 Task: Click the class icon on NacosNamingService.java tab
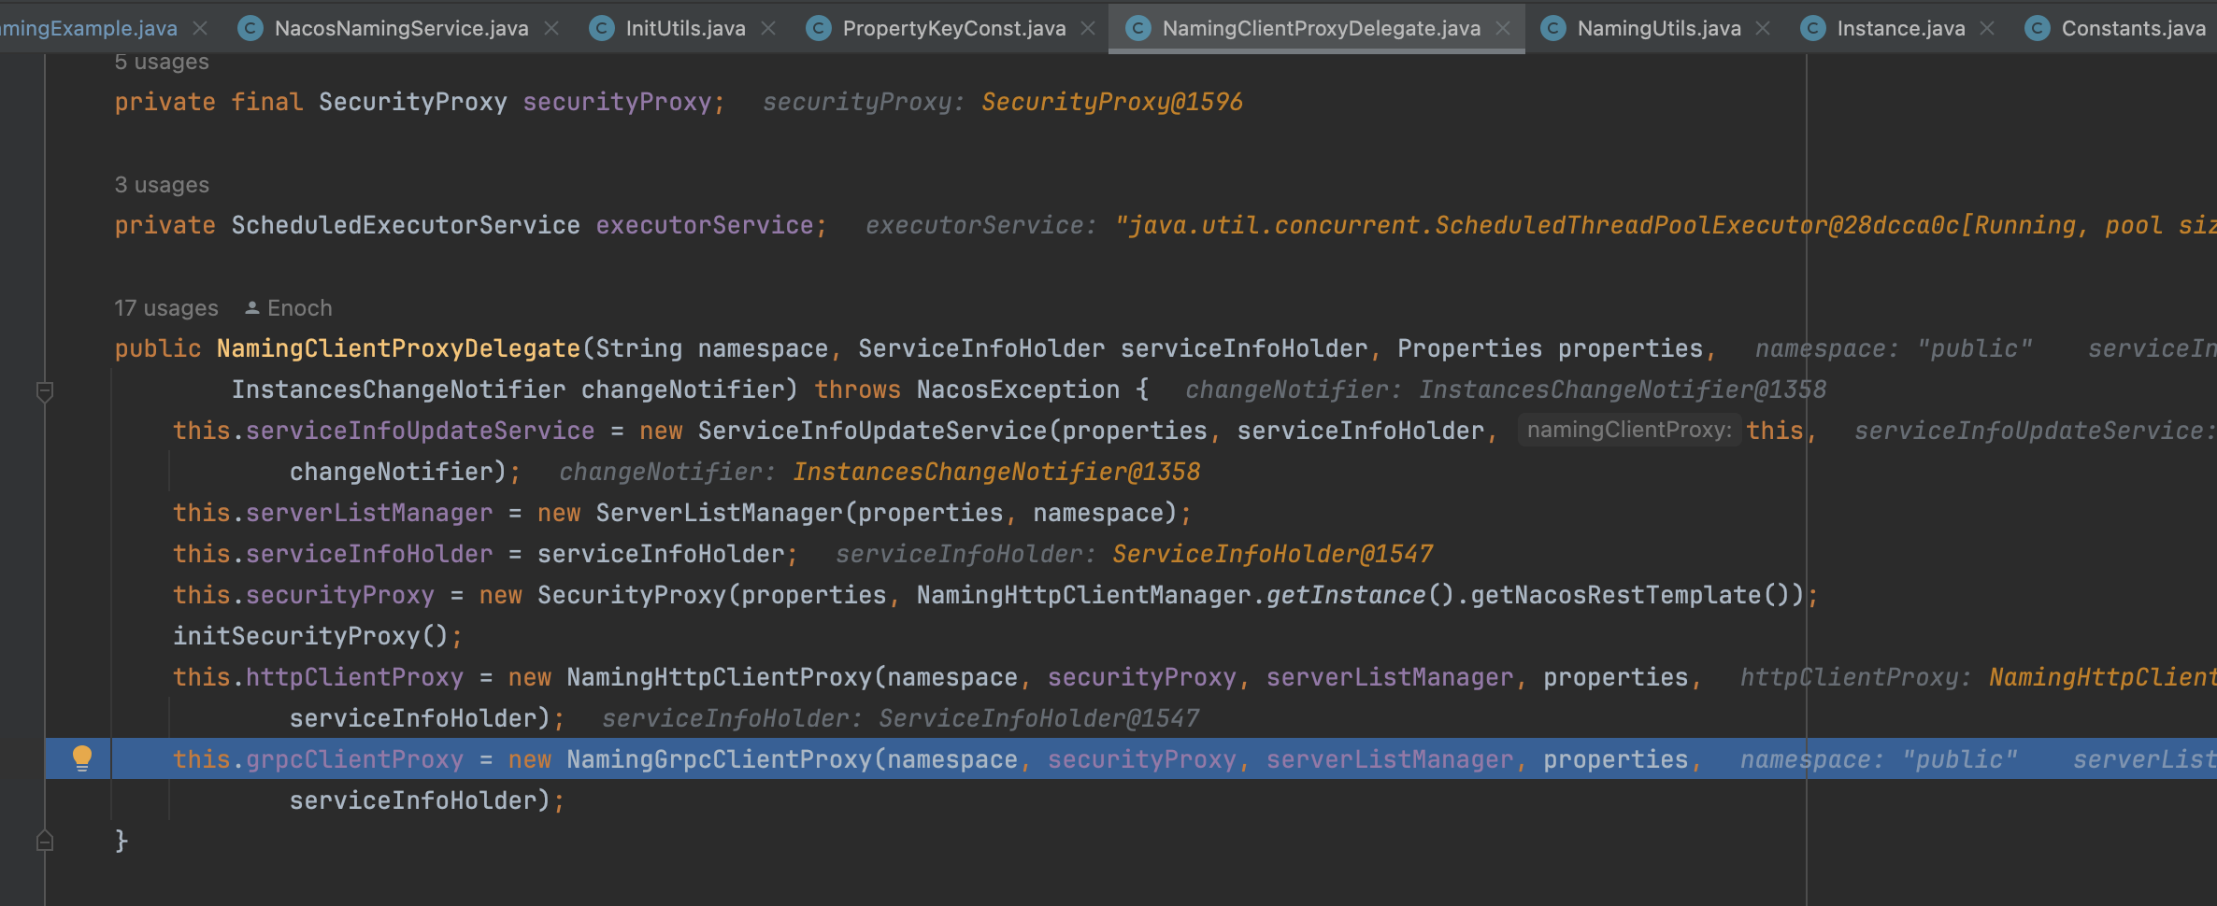[250, 28]
